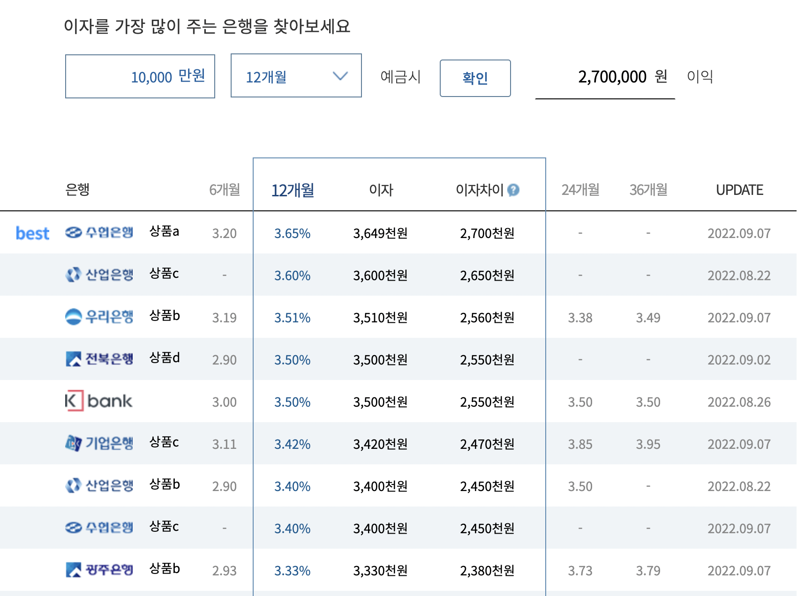
Task: Click the 2,650천원 interest difference value
Action: click(x=488, y=276)
